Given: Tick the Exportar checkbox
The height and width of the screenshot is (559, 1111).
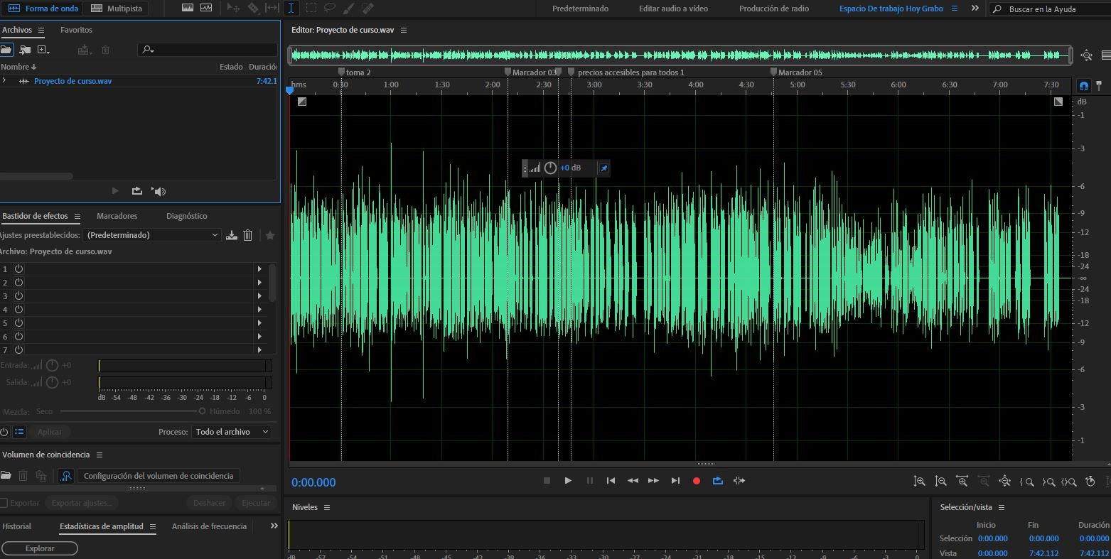Looking at the screenshot, I should click(4, 503).
